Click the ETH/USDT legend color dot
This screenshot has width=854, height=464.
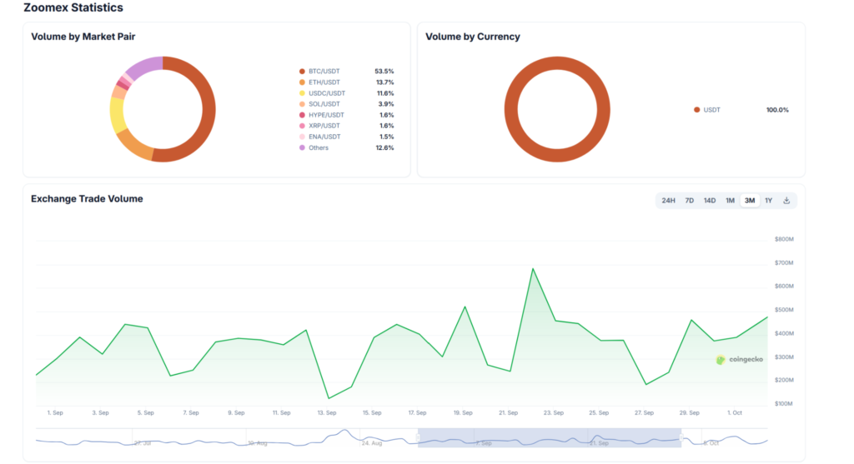(302, 82)
